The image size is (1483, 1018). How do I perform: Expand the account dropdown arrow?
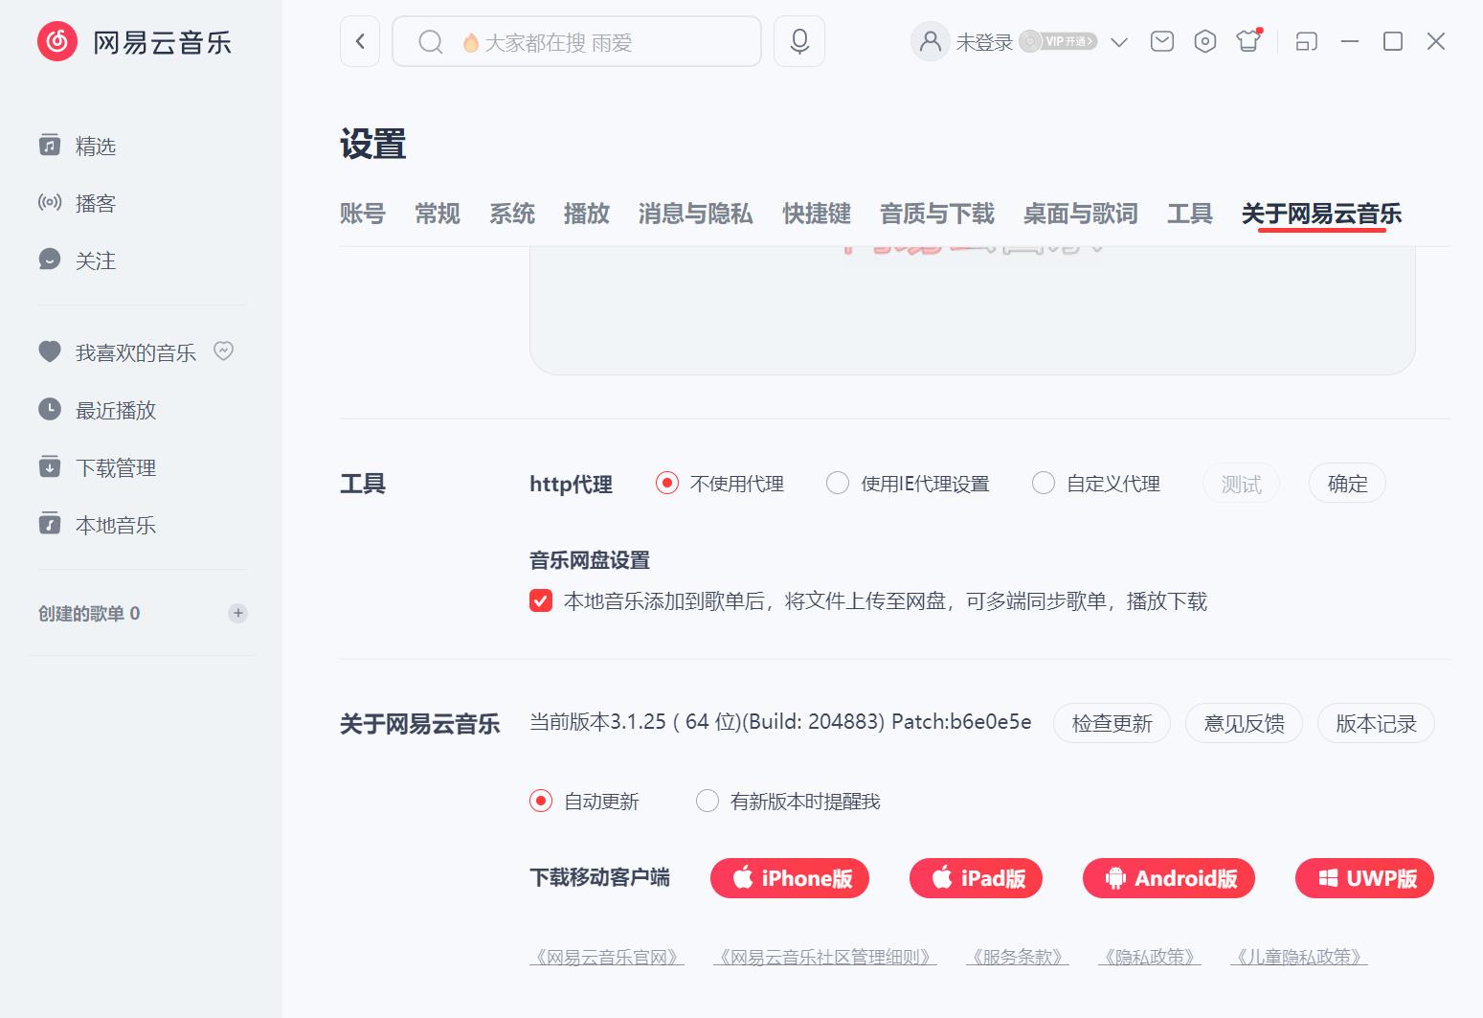[x=1119, y=42]
